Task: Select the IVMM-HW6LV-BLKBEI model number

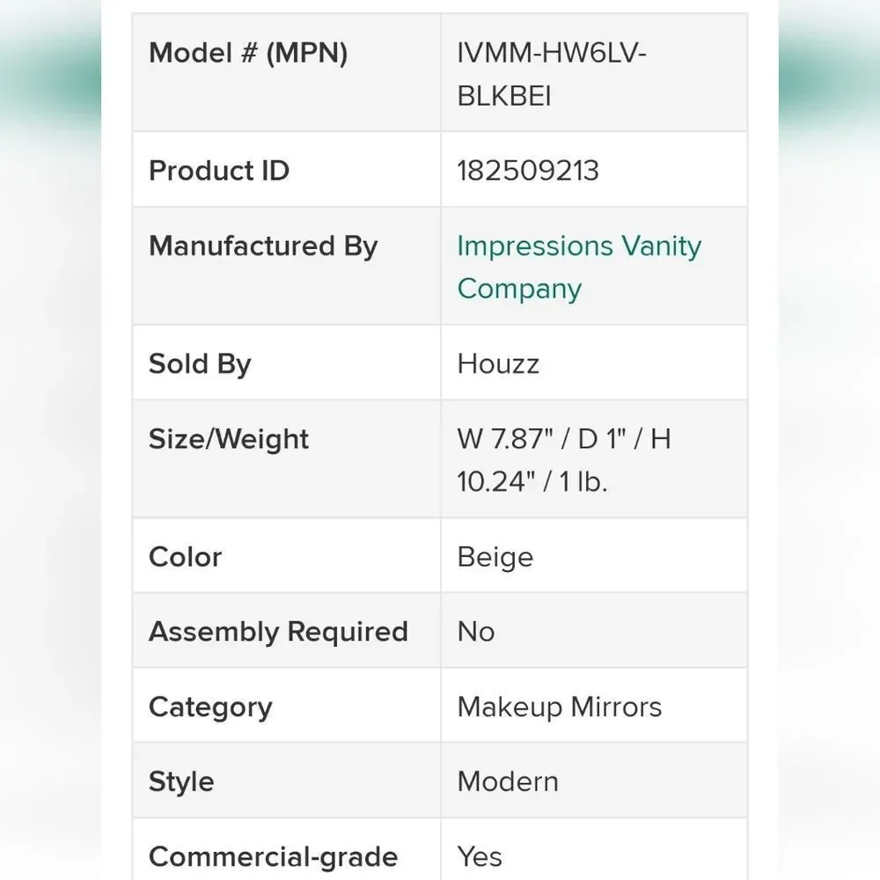Action: [552, 74]
